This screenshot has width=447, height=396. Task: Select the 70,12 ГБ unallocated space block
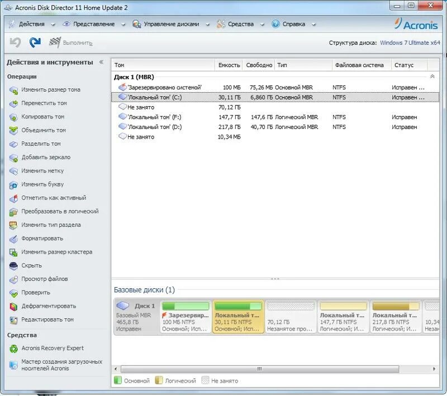tap(291, 317)
